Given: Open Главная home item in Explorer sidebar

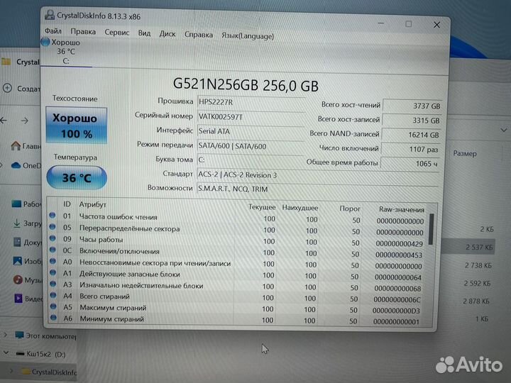Looking at the screenshot, I should 26,146.
